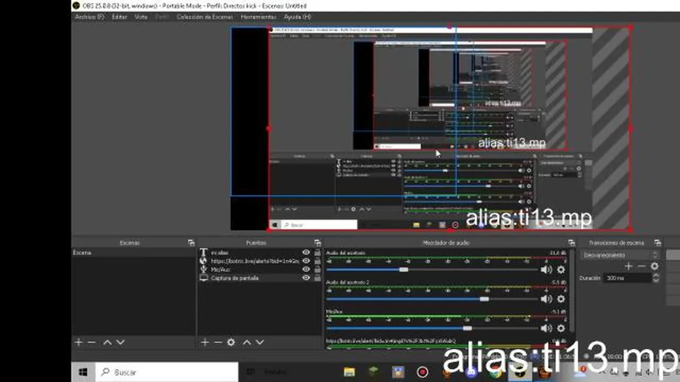
Task: Toggle visibility of Captura de pantalla source
Action: 306,278
